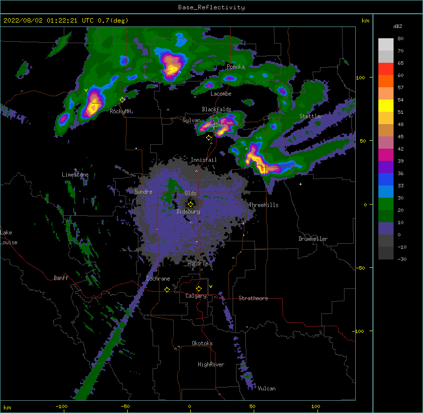The height and width of the screenshot is (413, 423).
Task: Click the Calgary city label
Action: (196, 296)
